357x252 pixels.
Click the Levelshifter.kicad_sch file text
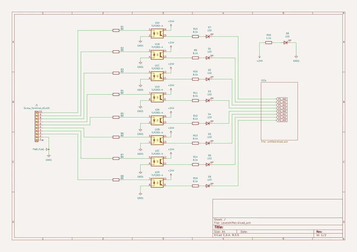tap(236, 223)
